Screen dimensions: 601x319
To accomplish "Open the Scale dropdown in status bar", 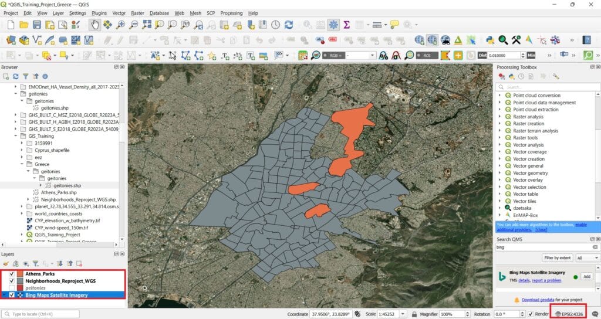I will [x=403, y=314].
